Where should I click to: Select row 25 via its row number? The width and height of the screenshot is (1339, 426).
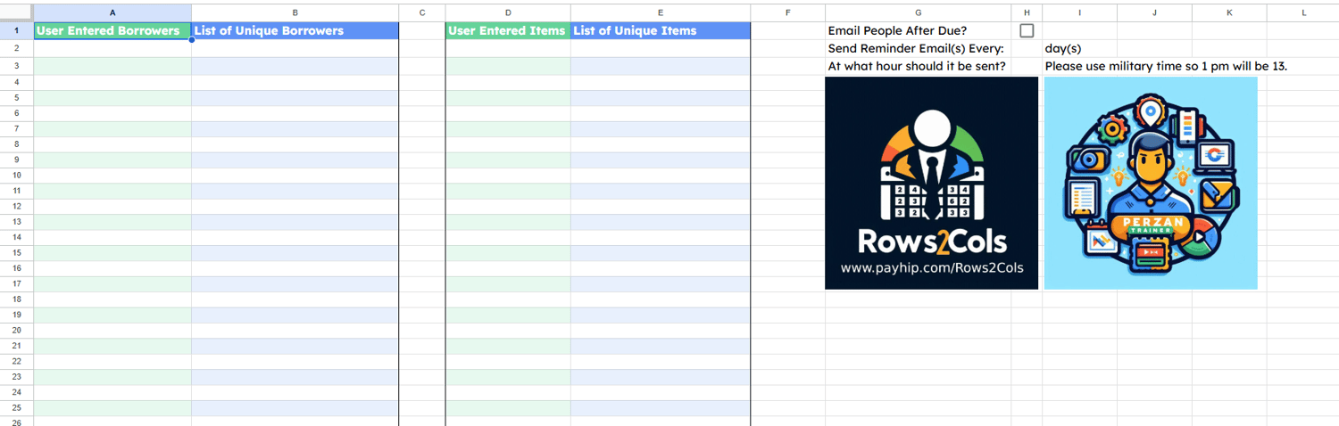[17, 407]
